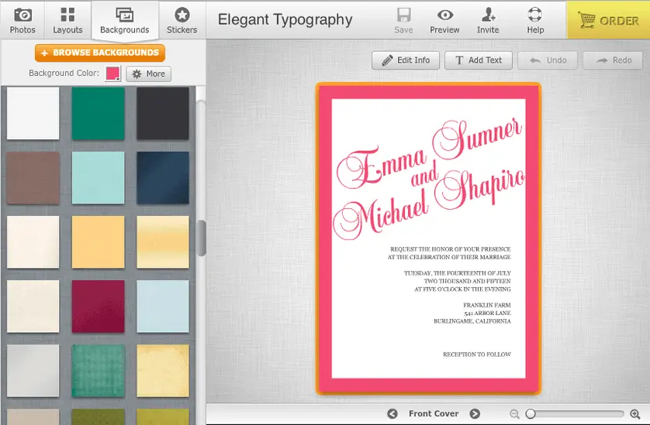Select the Backgrounds tab

pyautogui.click(x=125, y=21)
